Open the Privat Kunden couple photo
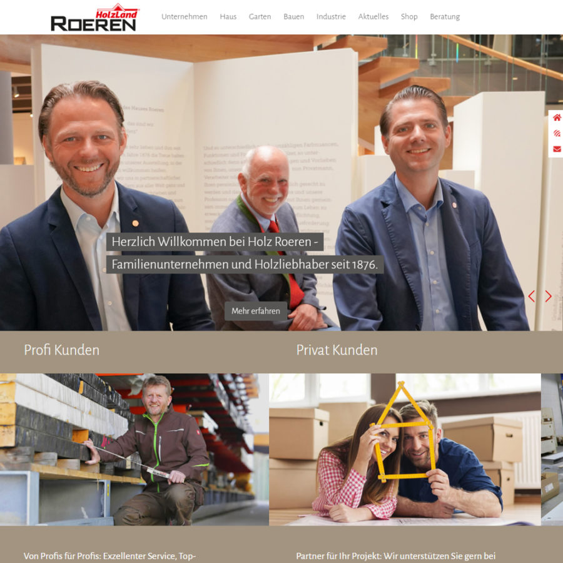The width and height of the screenshot is (563, 563). [405, 450]
